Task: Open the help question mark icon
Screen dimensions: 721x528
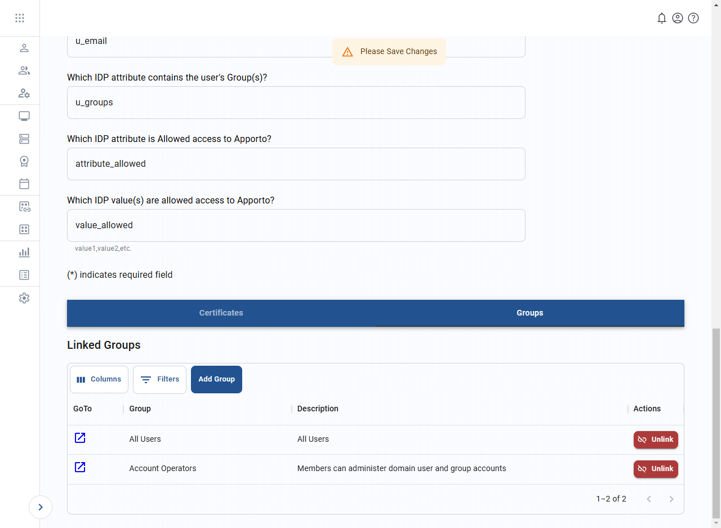Action: (693, 18)
